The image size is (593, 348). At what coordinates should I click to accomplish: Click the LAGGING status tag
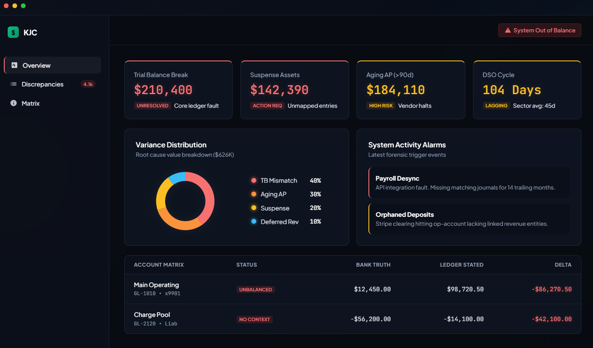pyautogui.click(x=497, y=106)
